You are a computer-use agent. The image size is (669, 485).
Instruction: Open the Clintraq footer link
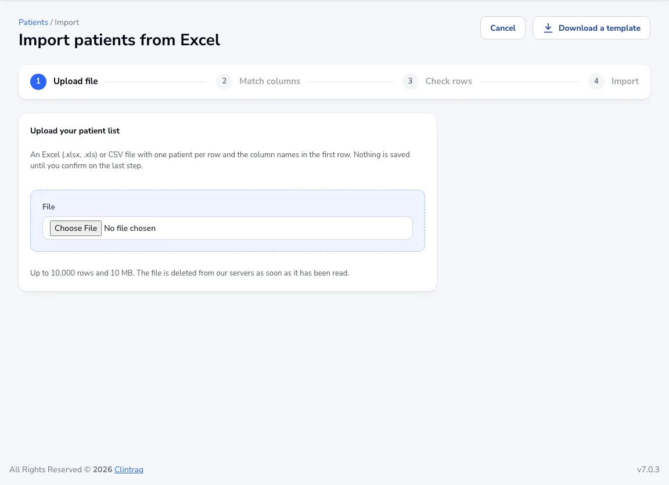(129, 470)
